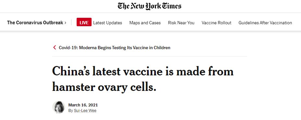
Task: Click the chevron after Coronavirus Outbreak
Action: coord(65,23)
